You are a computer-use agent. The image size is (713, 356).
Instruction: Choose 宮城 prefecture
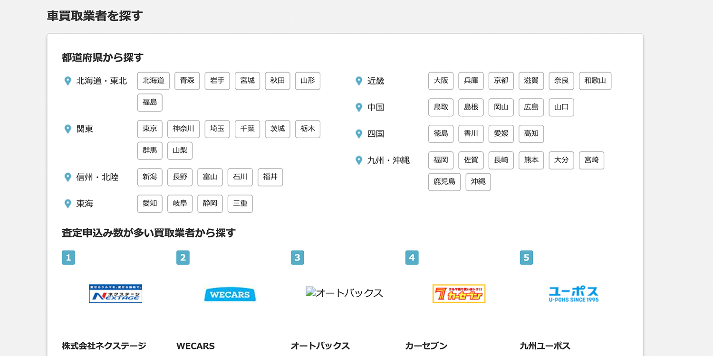248,81
